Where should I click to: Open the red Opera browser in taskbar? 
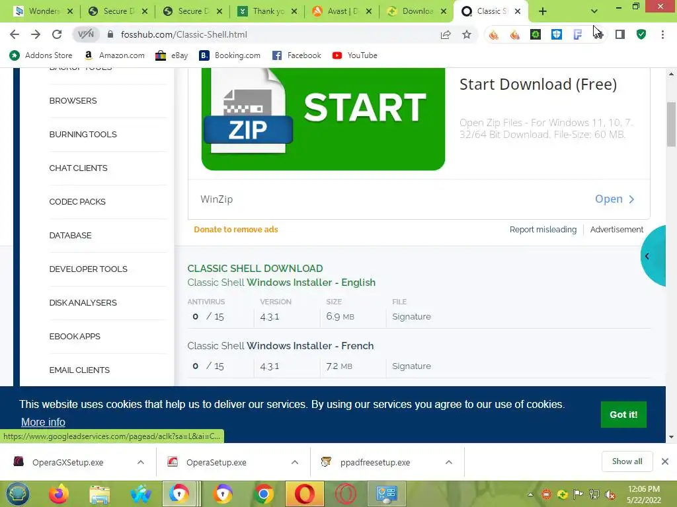304,494
